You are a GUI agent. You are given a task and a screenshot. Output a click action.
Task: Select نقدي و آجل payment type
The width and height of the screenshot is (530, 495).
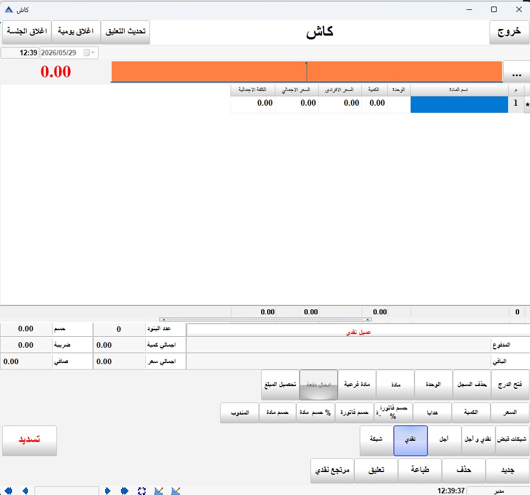coord(478,441)
